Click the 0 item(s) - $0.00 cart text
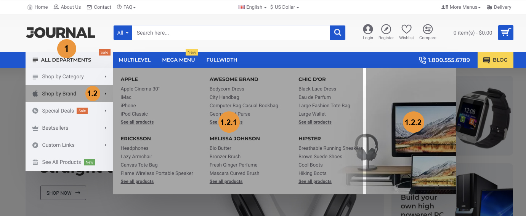526x216 pixels. click(473, 33)
